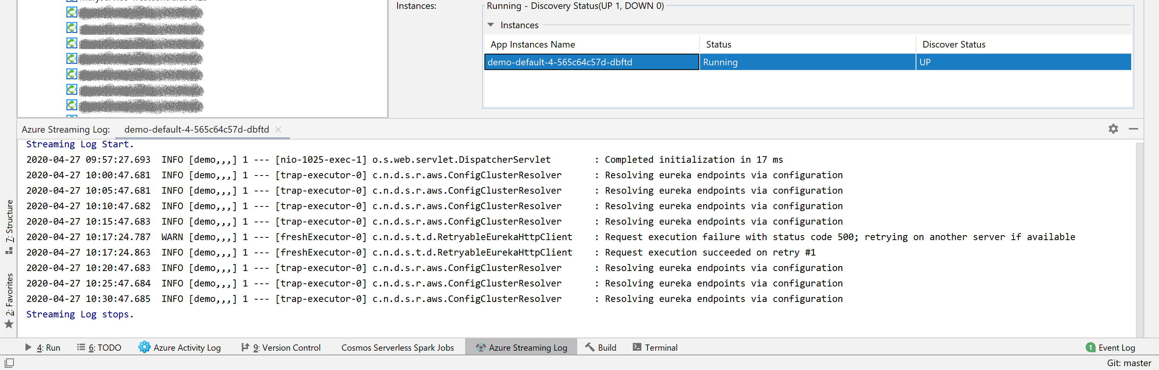The height and width of the screenshot is (370, 1159).
Task: Close the demo-default-4-565c64c57d-dbftd log tab
Action: 278,130
